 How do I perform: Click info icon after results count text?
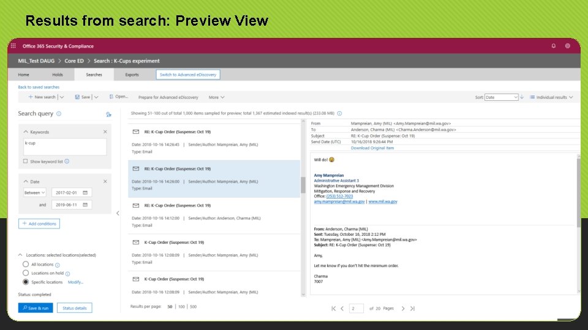(x=339, y=114)
